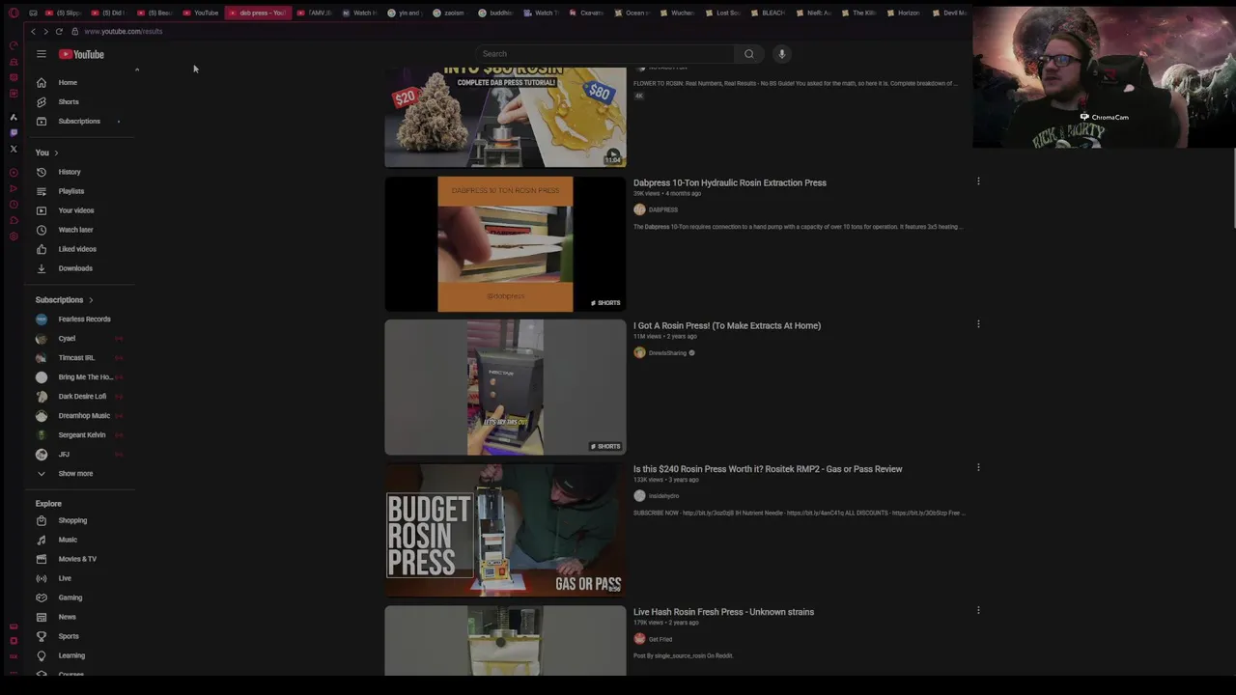Viewport: 1236px width, 695px height.
Task: Go forward with browser forward arrow
Action: coord(45,31)
